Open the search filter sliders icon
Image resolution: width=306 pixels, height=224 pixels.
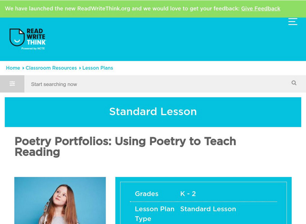pos(12,84)
